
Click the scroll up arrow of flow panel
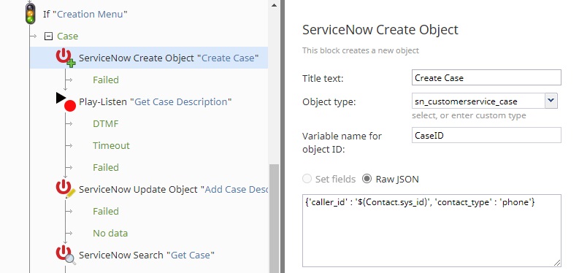click(274, 5)
